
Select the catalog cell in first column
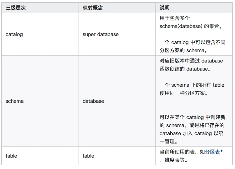[14, 34]
